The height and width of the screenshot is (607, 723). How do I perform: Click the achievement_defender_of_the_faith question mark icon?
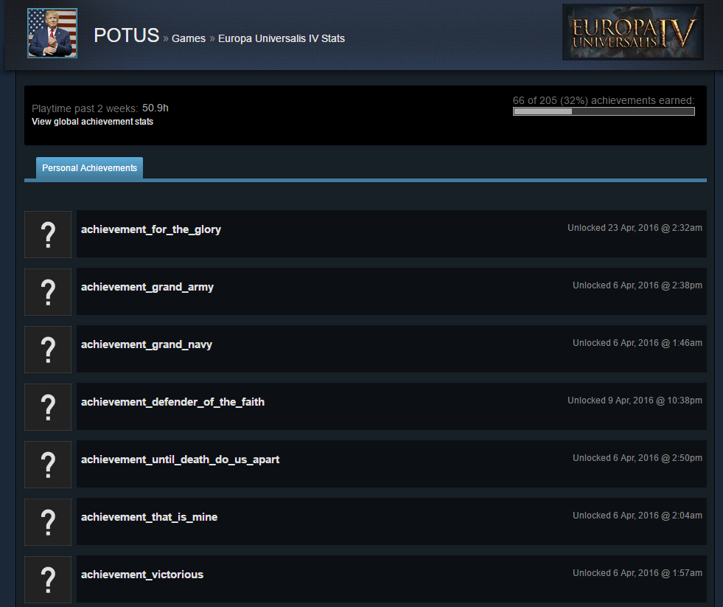[x=48, y=406]
